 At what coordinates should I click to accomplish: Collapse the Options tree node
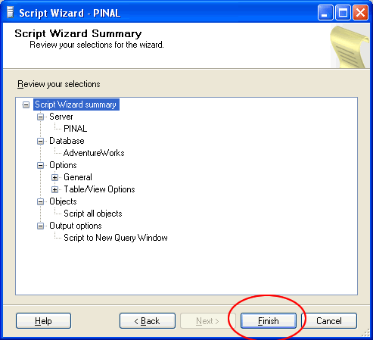tap(40, 165)
